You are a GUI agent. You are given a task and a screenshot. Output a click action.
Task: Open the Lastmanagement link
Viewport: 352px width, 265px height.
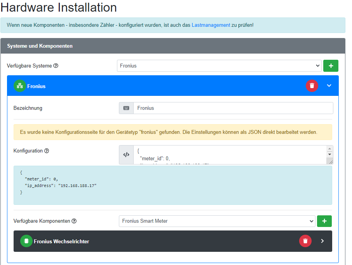[x=211, y=25]
